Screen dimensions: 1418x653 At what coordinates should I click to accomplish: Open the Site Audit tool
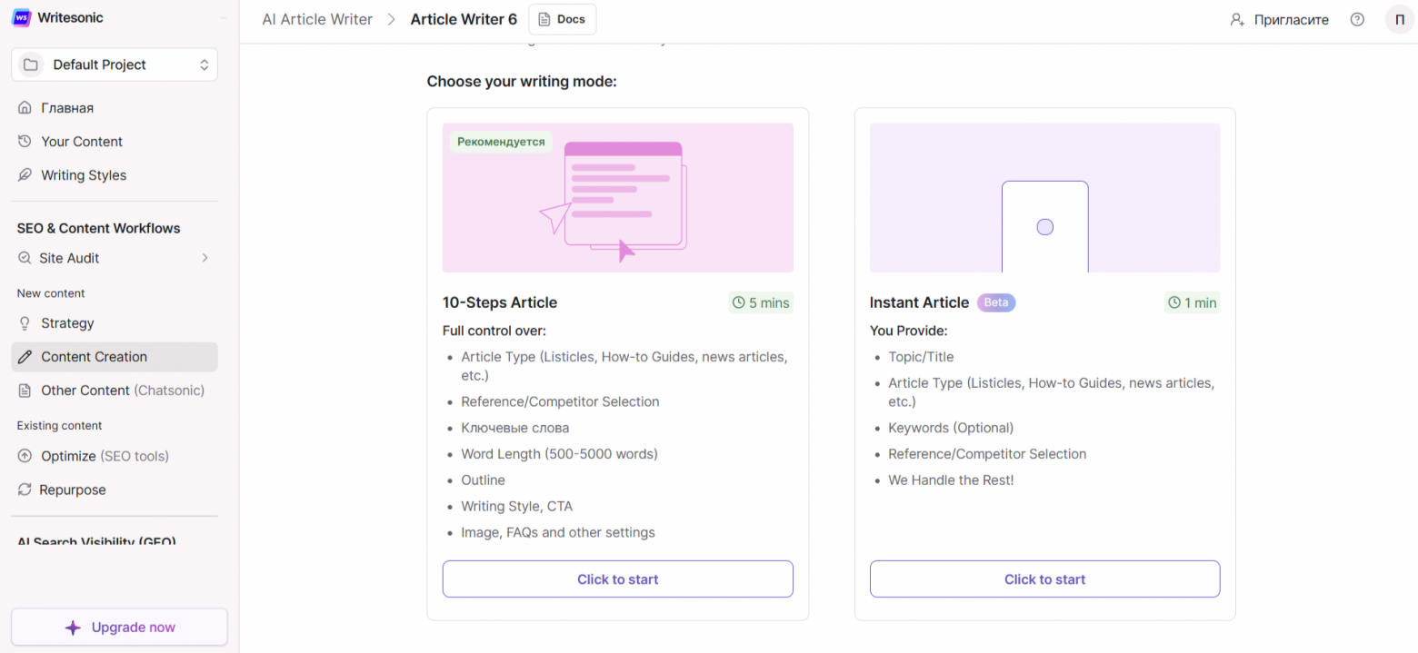[x=68, y=258]
